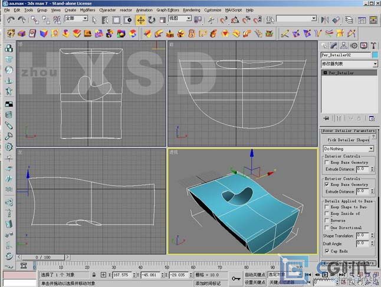The width and height of the screenshot is (381, 287).
Task: Click the Pick Detailer Shapes button
Action: tap(348, 140)
